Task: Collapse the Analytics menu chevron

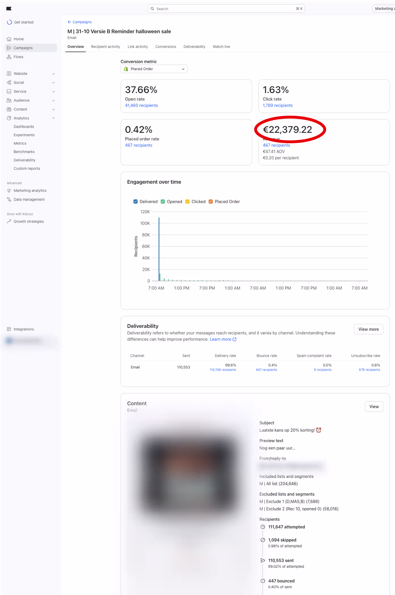Action: [54, 118]
